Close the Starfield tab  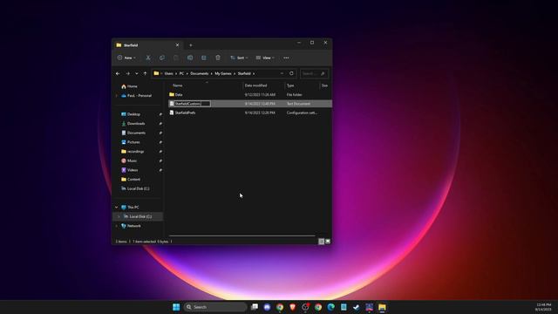point(177,45)
